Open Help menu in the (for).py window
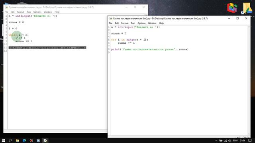Screen dimensions: 255x143 pos(161,23)
